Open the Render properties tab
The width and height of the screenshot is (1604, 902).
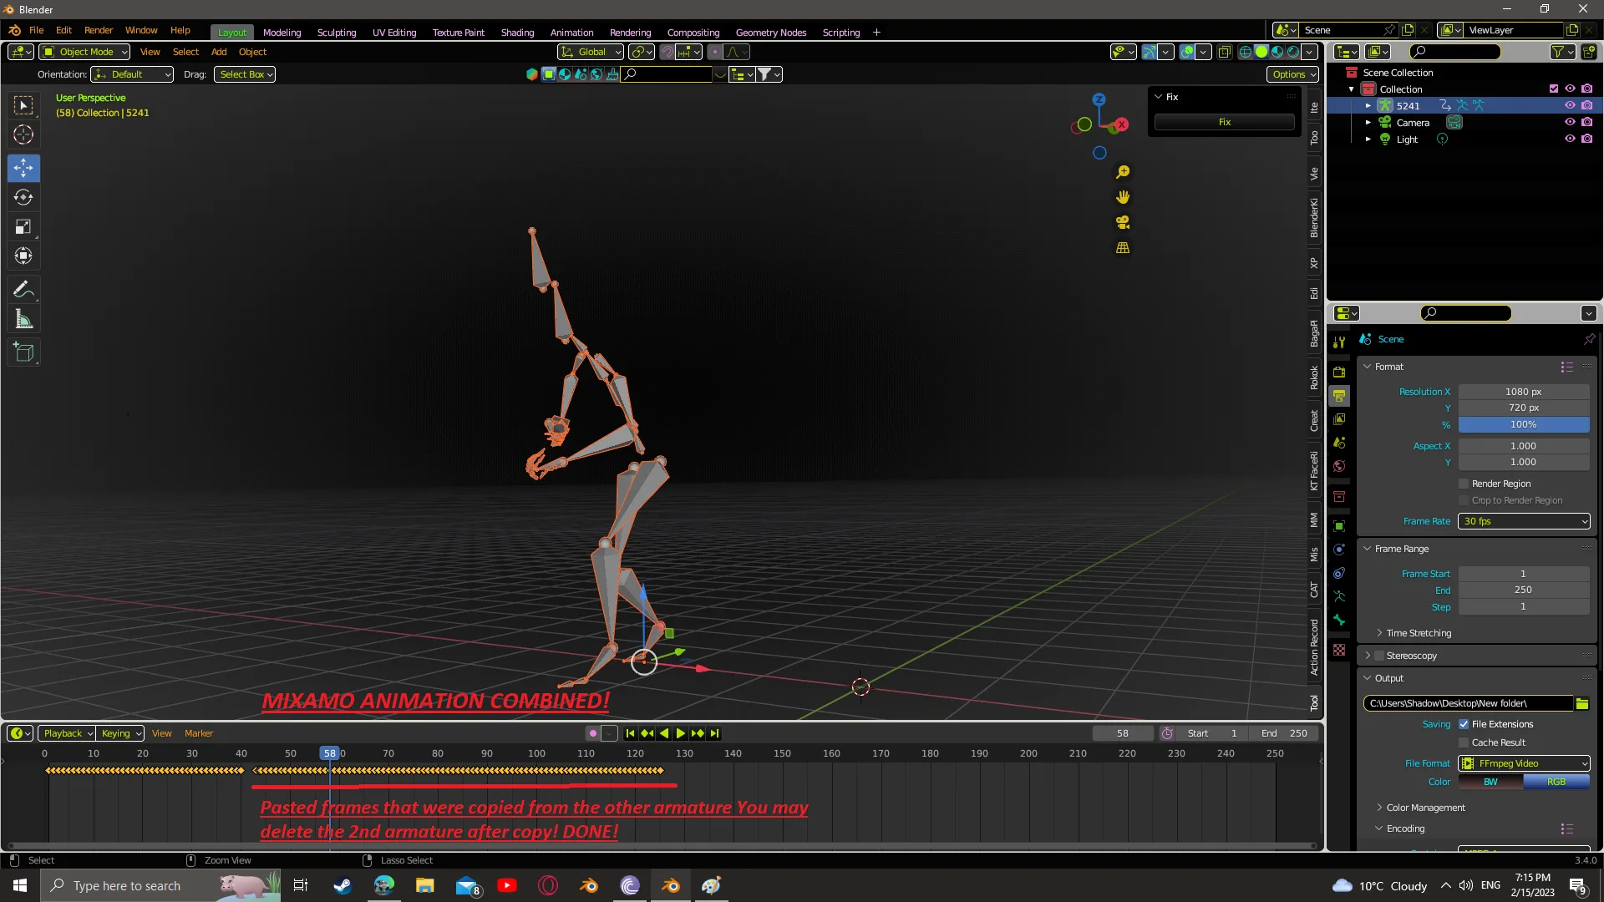1339,372
